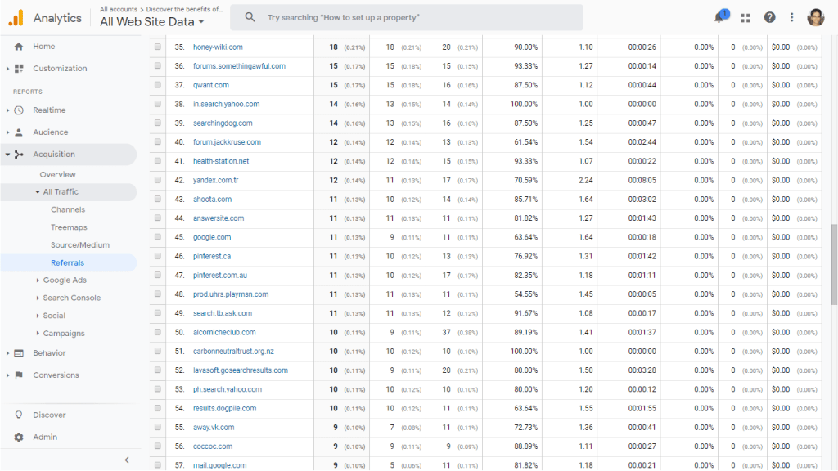Click the Customization dashboard icon
838x471 pixels.
click(x=19, y=69)
